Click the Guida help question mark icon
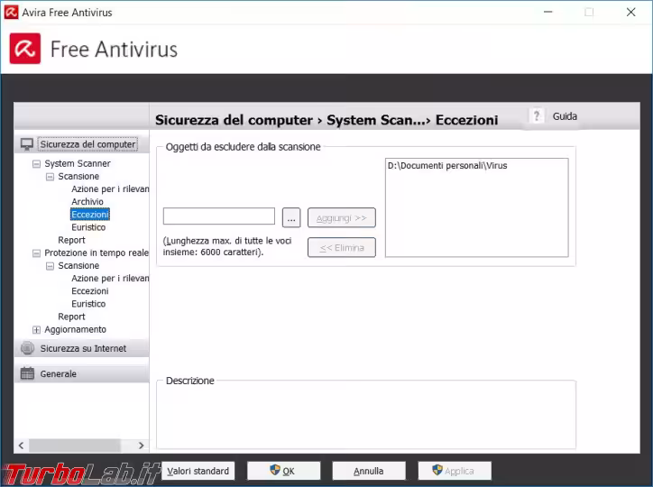653x487 pixels. (537, 116)
